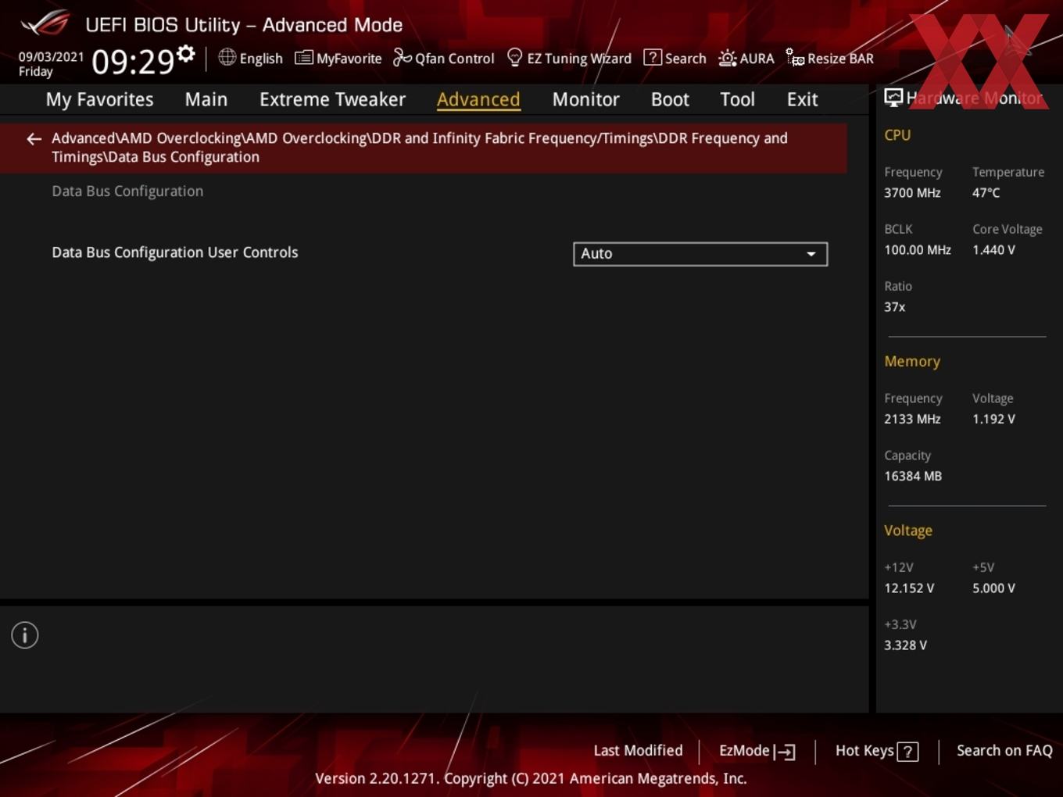Image resolution: width=1063 pixels, height=797 pixels.
Task: Click the MyFavorite list icon
Action: click(x=303, y=58)
